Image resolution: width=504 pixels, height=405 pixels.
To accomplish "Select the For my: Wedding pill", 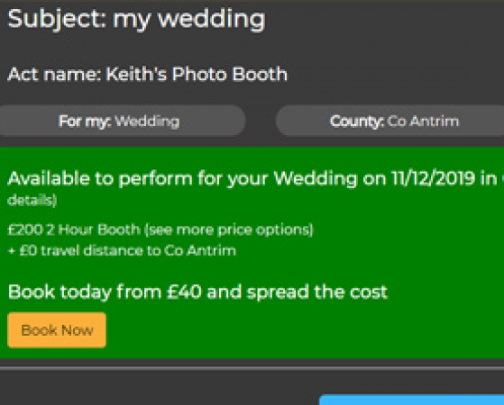I will click(x=122, y=121).
